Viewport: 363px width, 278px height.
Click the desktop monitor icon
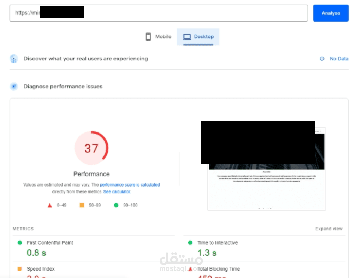tap(187, 37)
